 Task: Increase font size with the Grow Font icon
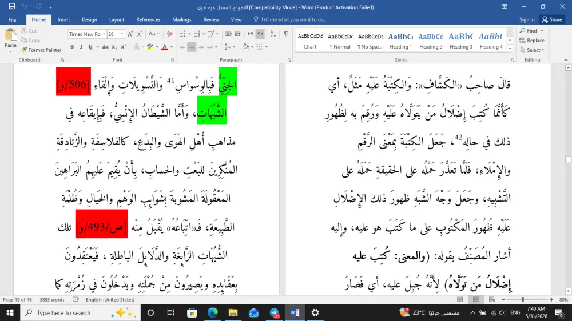(x=130, y=34)
